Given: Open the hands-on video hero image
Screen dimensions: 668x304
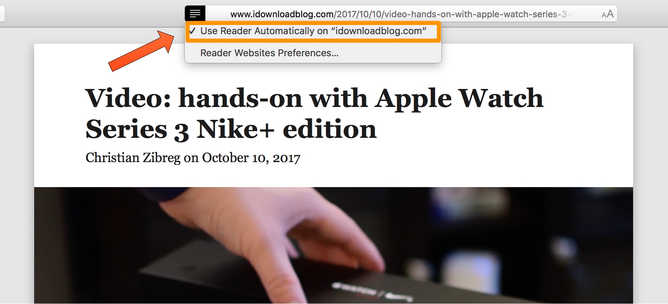Looking at the screenshot, I should 334,246.
